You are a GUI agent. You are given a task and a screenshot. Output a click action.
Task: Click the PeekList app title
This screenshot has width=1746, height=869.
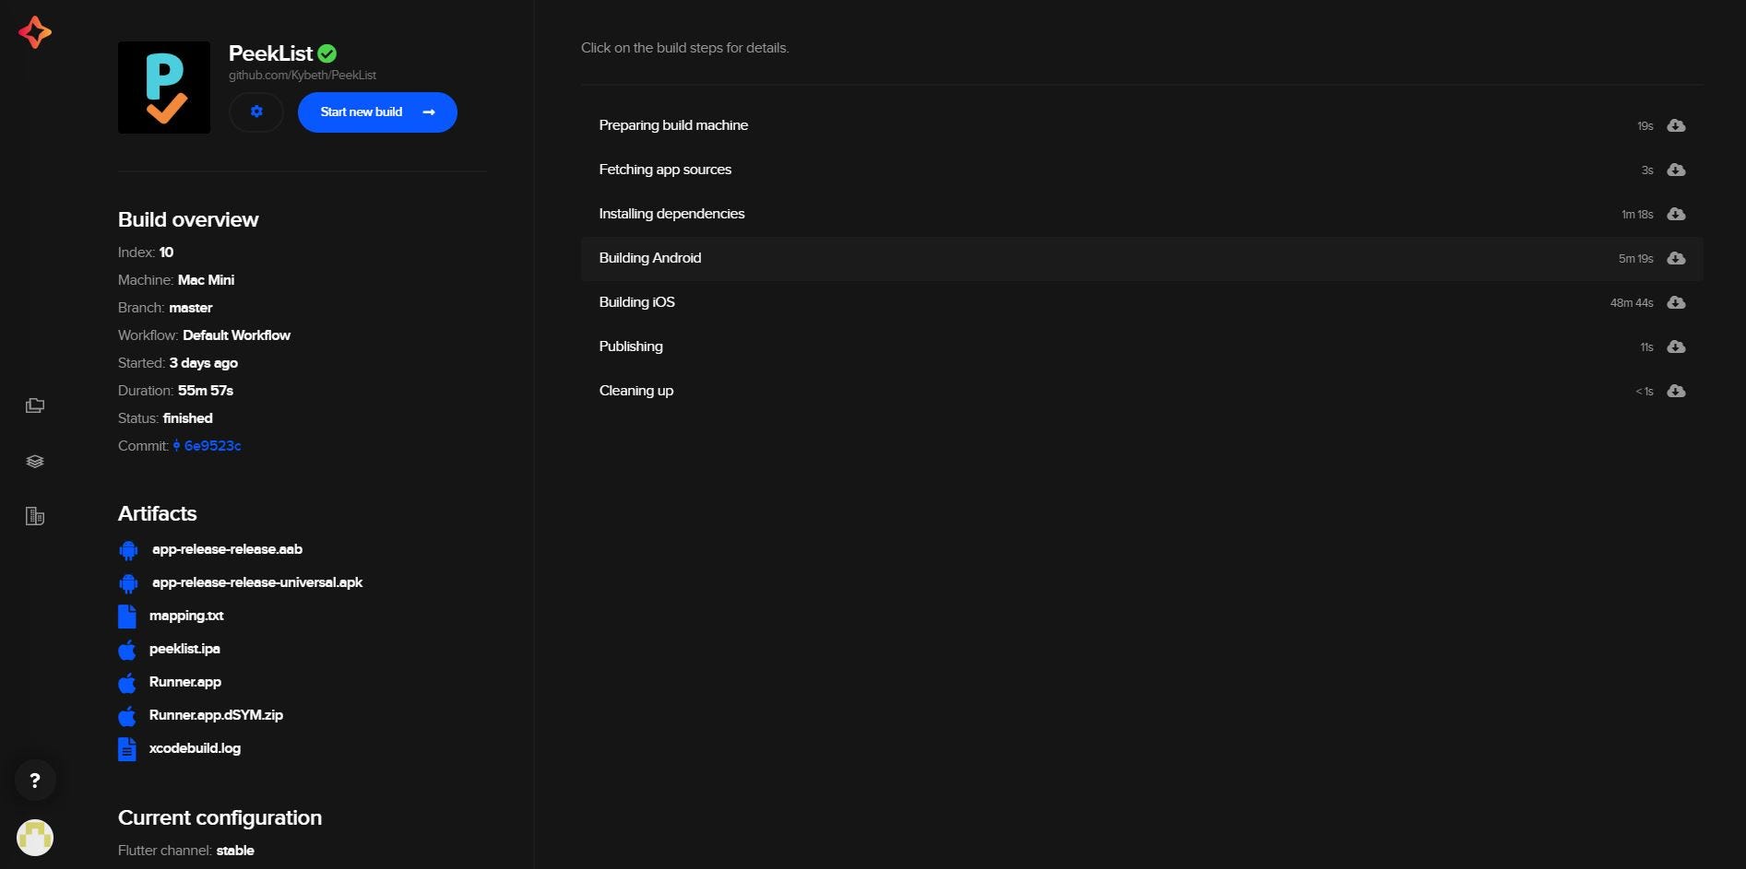[270, 53]
